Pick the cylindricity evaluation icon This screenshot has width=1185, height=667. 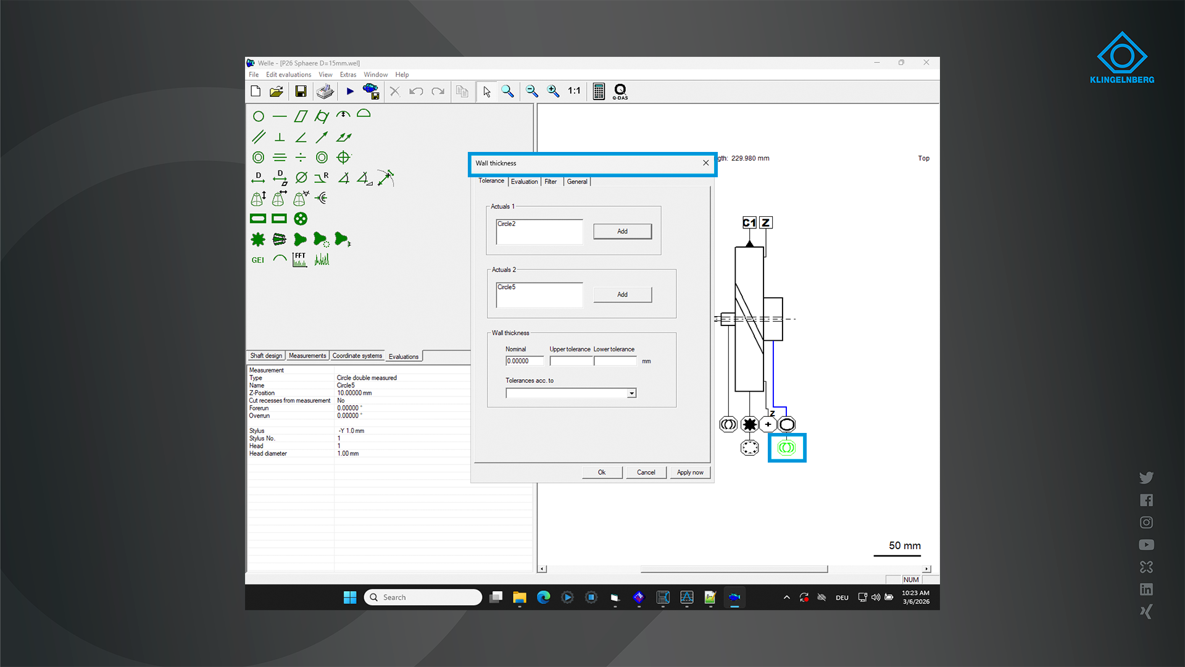(x=322, y=116)
